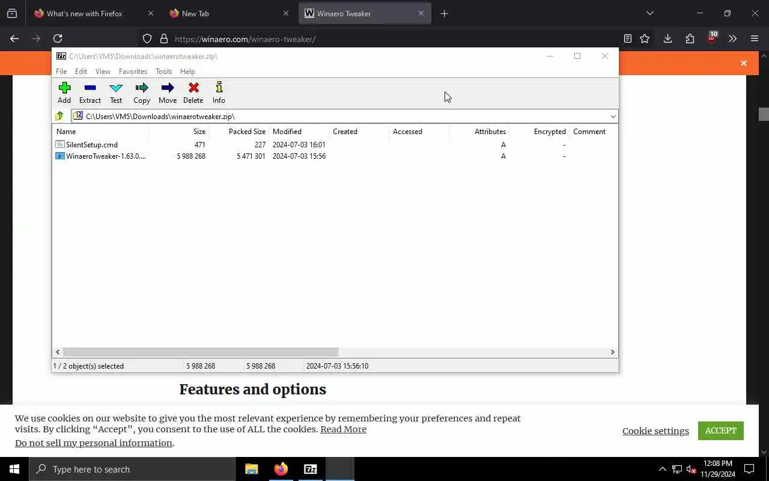Sort files by Name column
This screenshot has height=481, width=769.
pyautogui.click(x=100, y=131)
